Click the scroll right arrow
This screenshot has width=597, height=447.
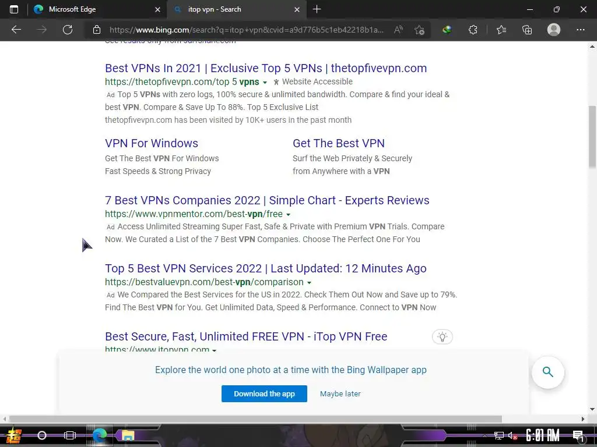click(x=583, y=419)
